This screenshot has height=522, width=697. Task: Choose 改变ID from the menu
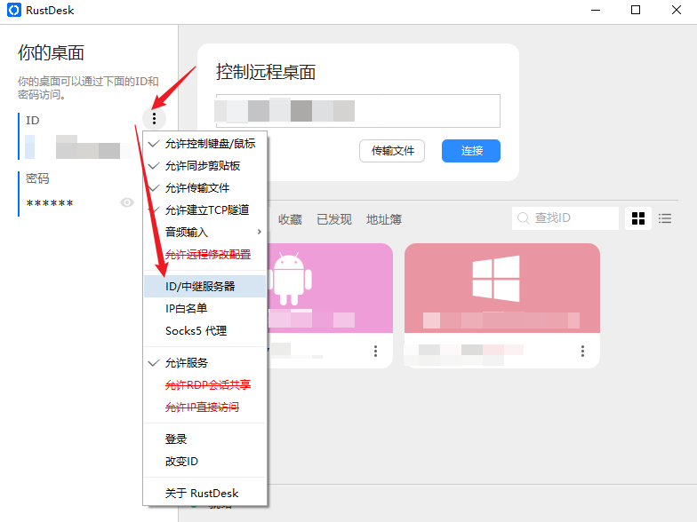(x=204, y=462)
